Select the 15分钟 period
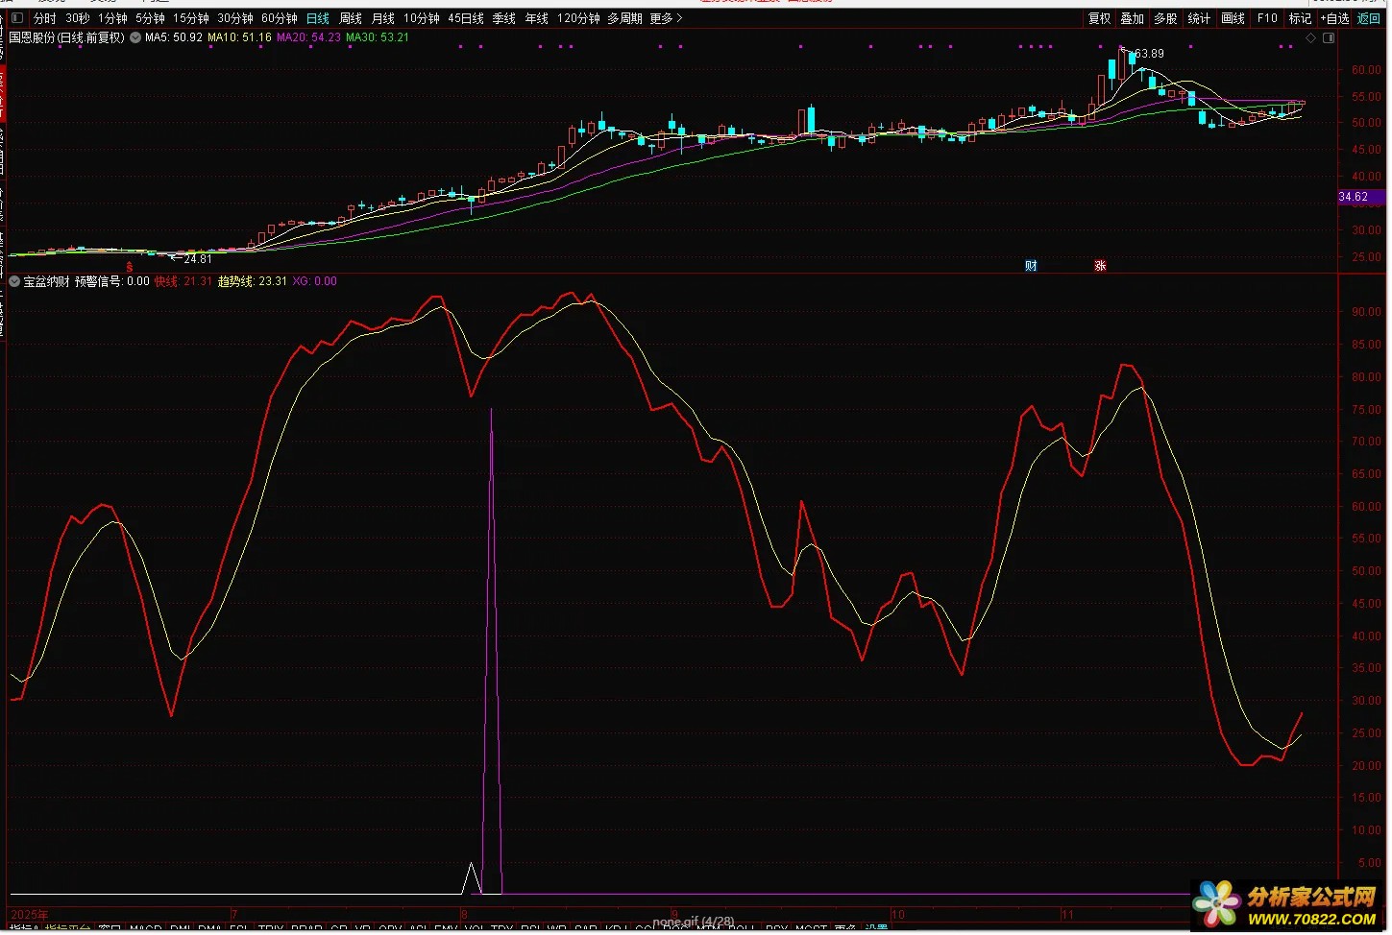This screenshot has width=1392, height=935. click(x=191, y=18)
